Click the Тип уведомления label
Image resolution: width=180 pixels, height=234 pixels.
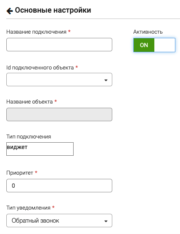click(x=28, y=208)
